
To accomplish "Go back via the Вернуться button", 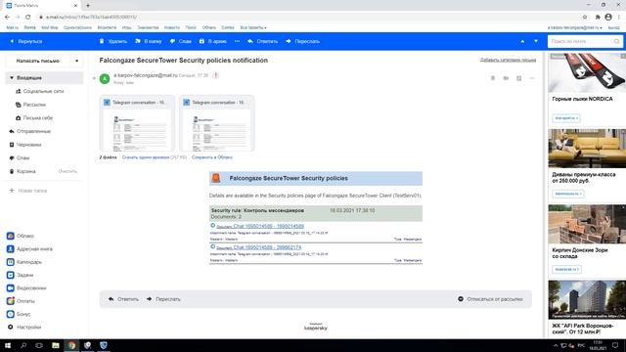I will pos(26,41).
